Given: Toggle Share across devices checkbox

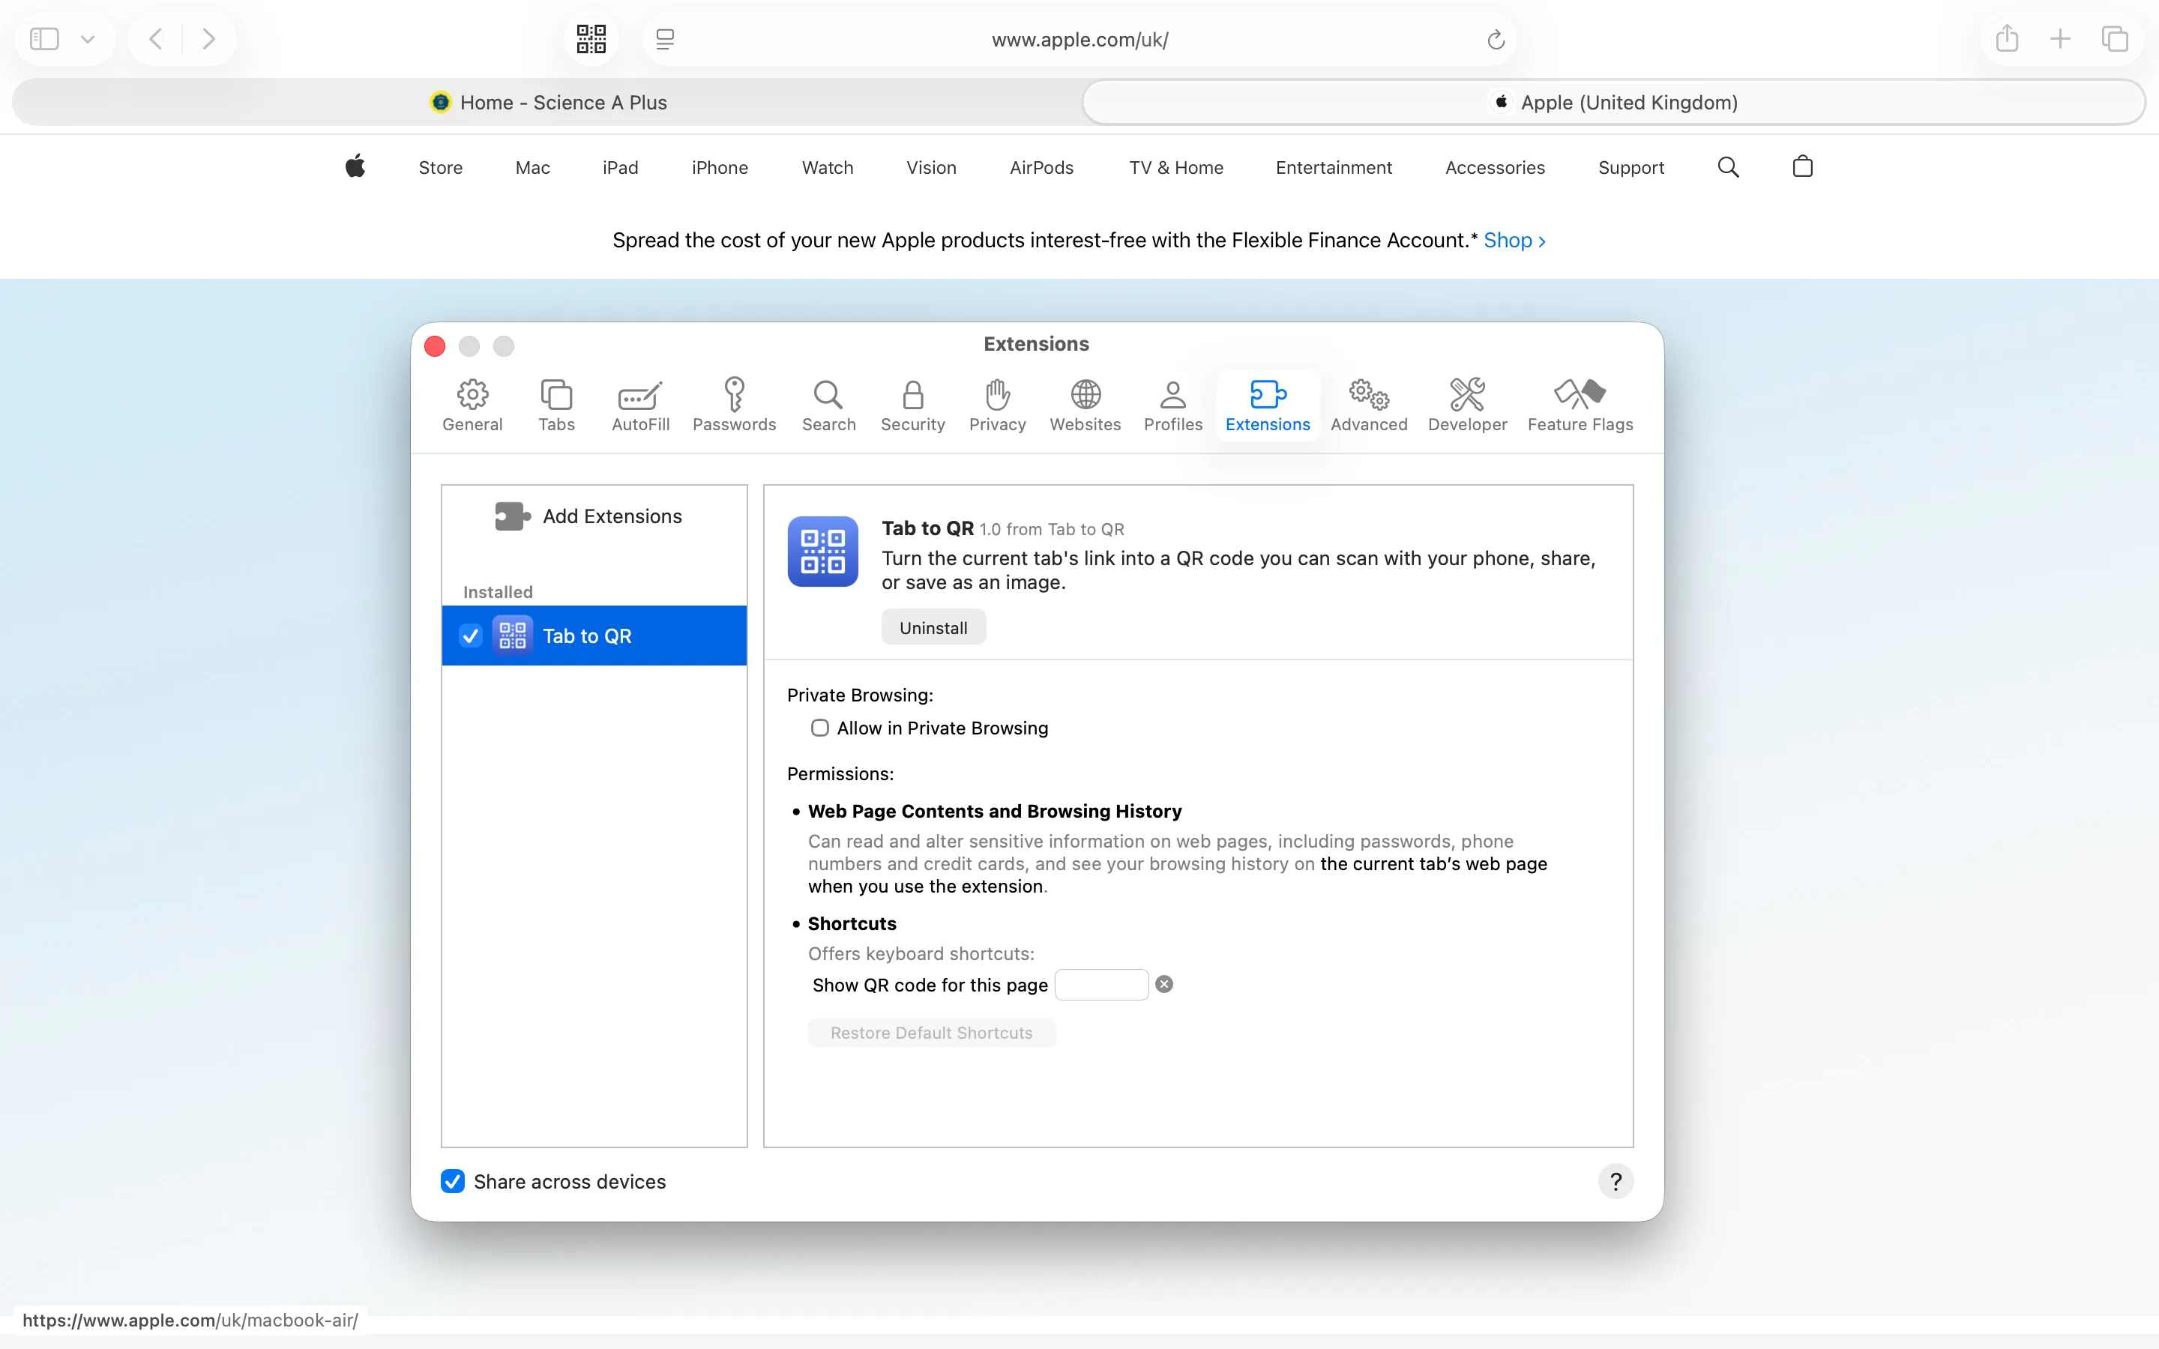Looking at the screenshot, I should click(x=452, y=1181).
